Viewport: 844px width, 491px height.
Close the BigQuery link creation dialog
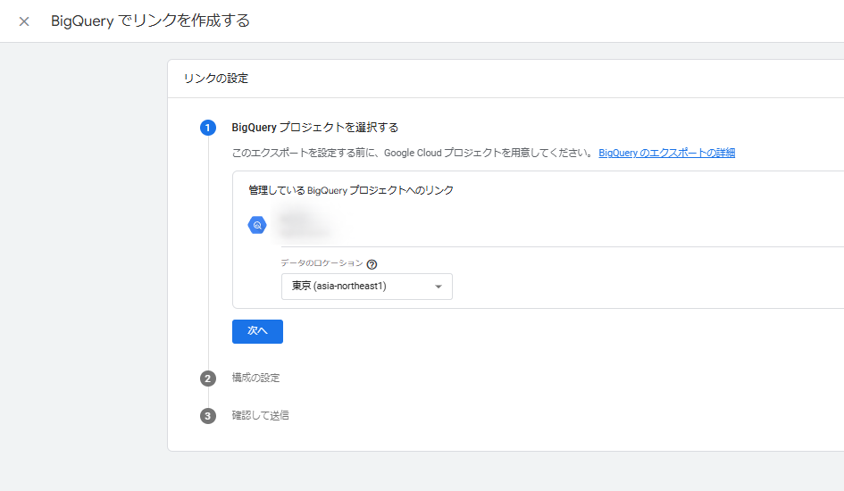pyautogui.click(x=24, y=21)
